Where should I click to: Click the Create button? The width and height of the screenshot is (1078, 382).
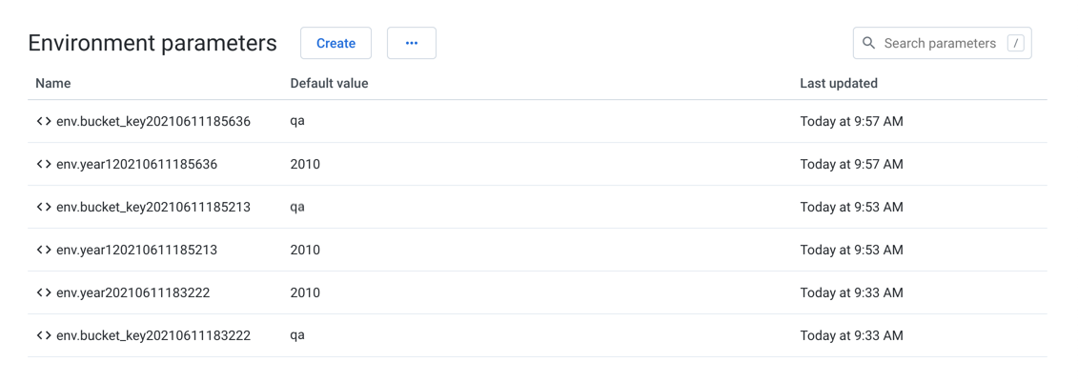336,43
